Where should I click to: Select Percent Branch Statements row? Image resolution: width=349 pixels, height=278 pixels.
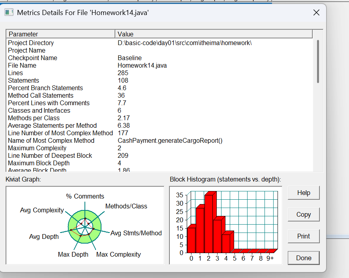159,88
